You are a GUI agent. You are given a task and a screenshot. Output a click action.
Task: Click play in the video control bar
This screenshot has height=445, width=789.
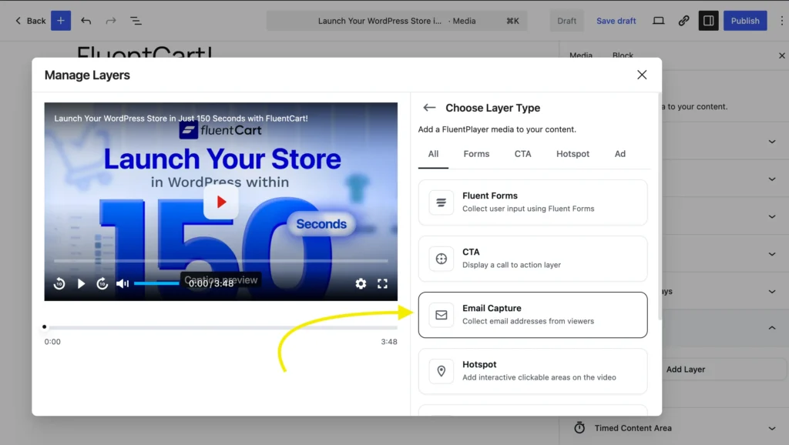coord(81,283)
